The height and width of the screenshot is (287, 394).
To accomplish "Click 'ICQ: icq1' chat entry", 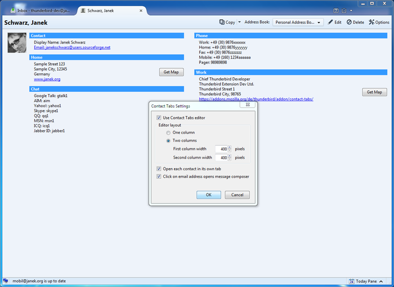I will [42, 126].
